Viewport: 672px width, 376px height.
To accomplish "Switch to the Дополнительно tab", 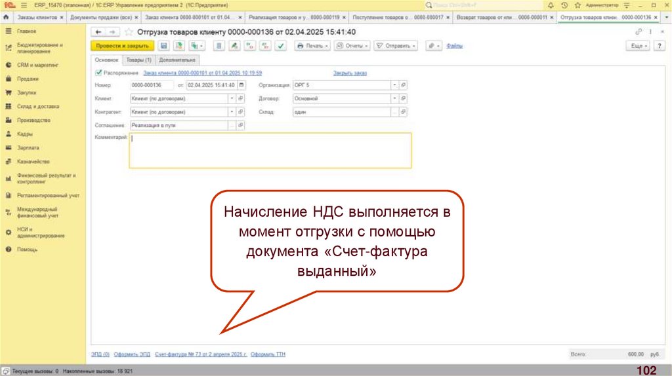I will (x=177, y=60).
